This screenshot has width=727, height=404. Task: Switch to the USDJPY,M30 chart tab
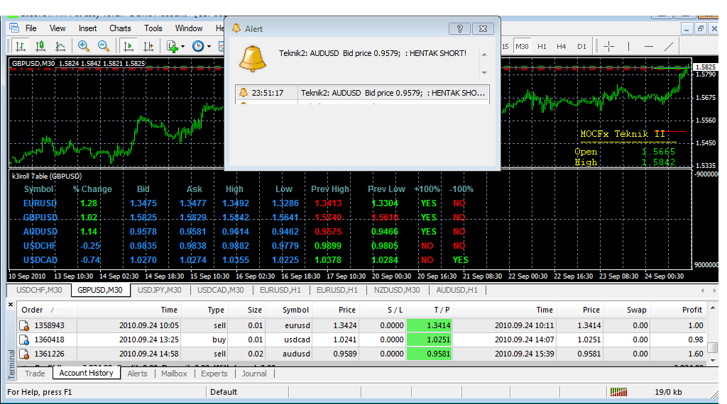pyautogui.click(x=160, y=290)
